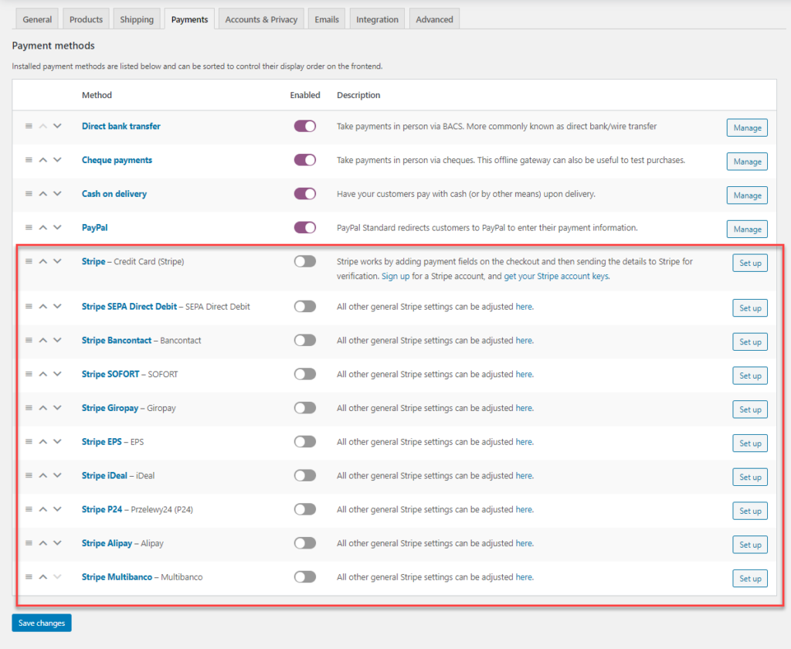The image size is (791, 649).
Task: Grab the drag handle for Stripe Alipay
Action: (29, 543)
